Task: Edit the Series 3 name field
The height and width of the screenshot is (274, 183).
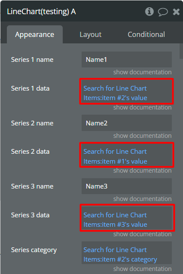Action: click(127, 186)
